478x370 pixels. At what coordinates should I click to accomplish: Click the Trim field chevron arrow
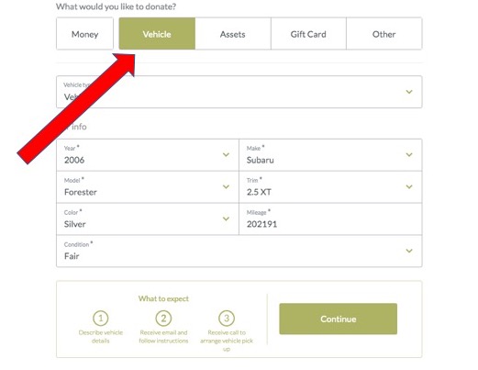click(x=409, y=186)
